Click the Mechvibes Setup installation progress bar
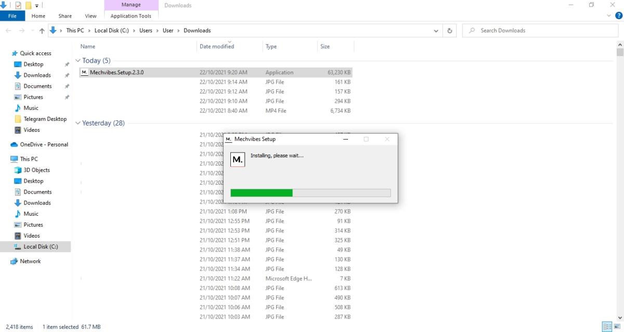The height and width of the screenshot is (332, 624). click(x=310, y=193)
